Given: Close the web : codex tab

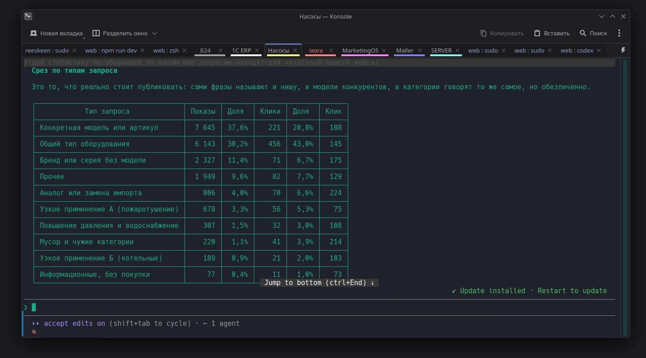Looking at the screenshot, I should [599, 50].
